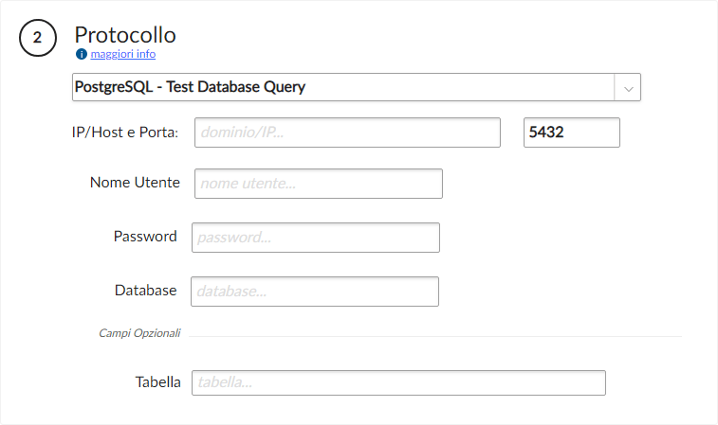718x425 pixels.
Task: Click the 'i' glyph left of maggiori info
Action: point(81,54)
